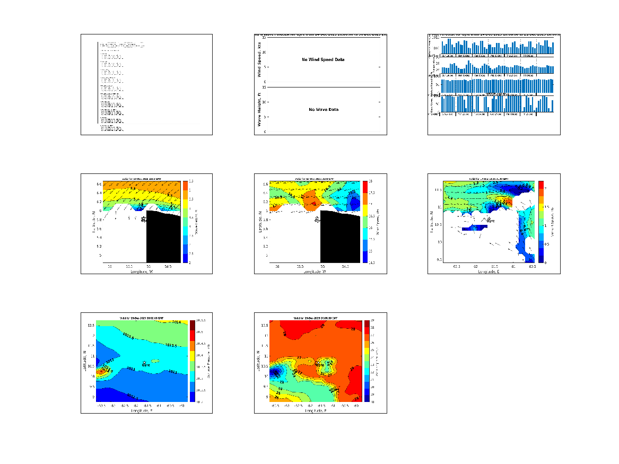
Task: Select the "Wave Height, ft" axis label
Action: tap(260, 109)
